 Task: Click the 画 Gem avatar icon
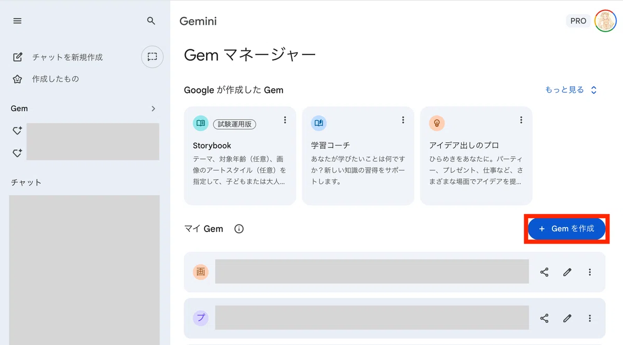point(200,272)
